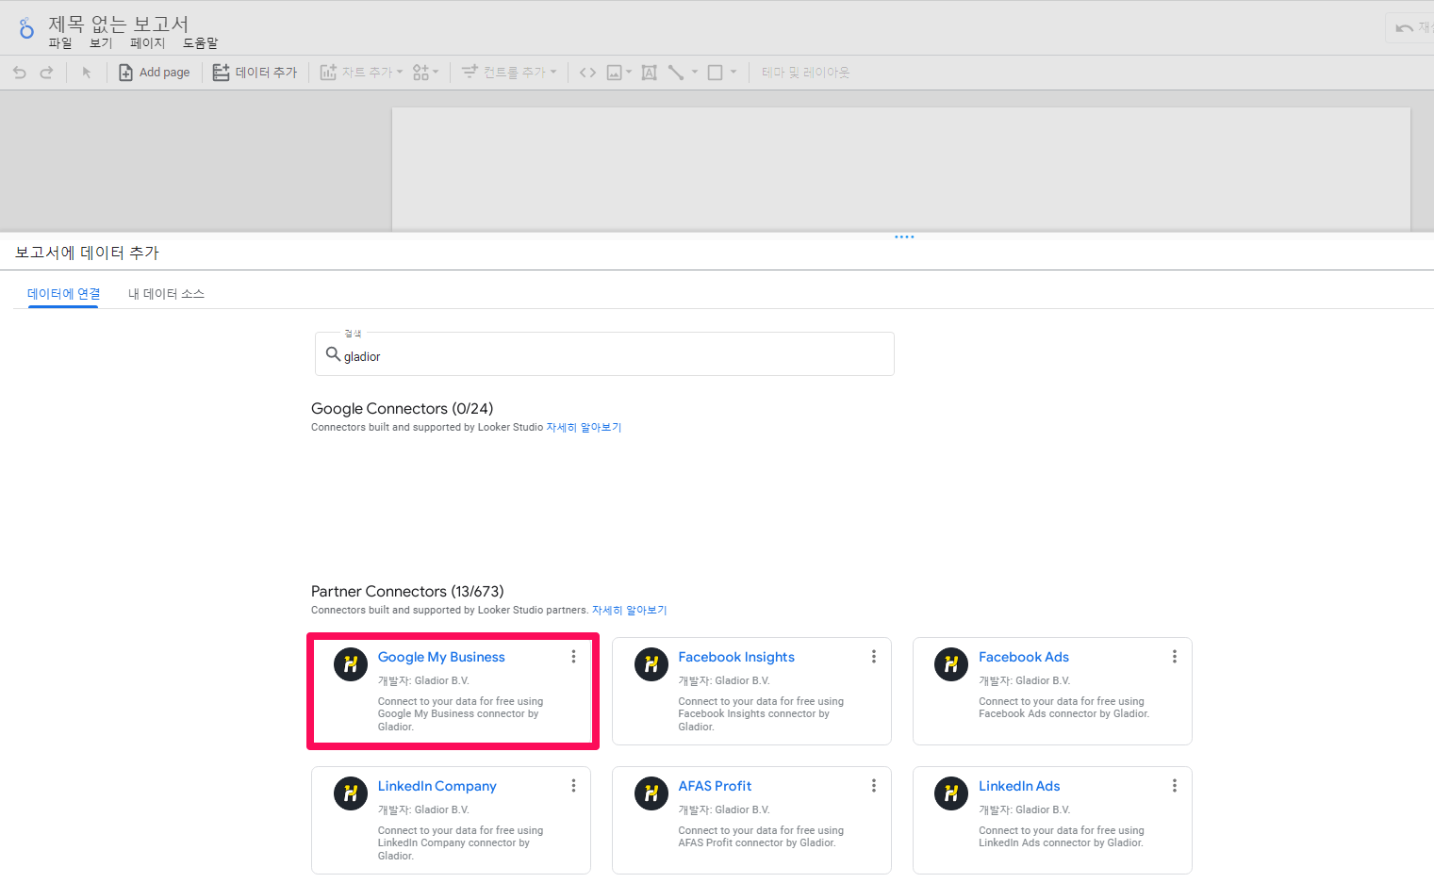Click the redo arrow in toolbar
The width and height of the screenshot is (1434, 883).
coord(46,73)
